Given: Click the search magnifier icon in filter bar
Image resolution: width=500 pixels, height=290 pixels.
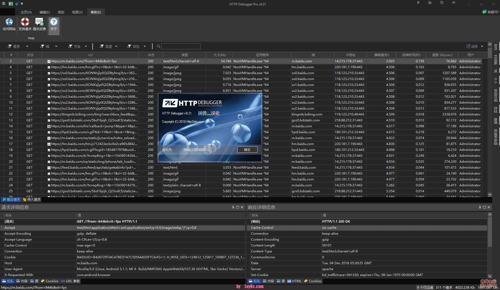Looking at the screenshot, I should point(159,46).
